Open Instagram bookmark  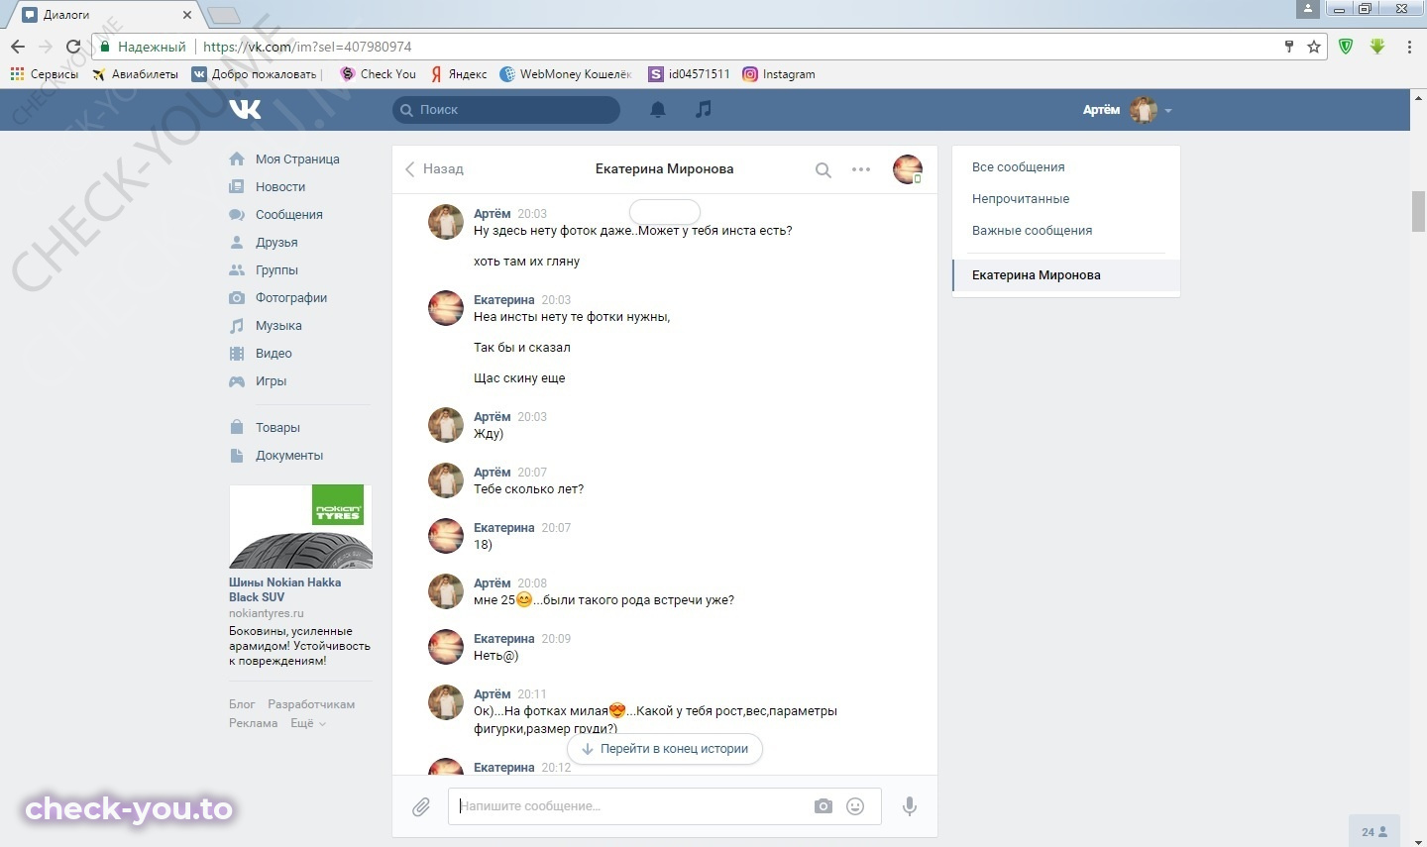tap(779, 74)
